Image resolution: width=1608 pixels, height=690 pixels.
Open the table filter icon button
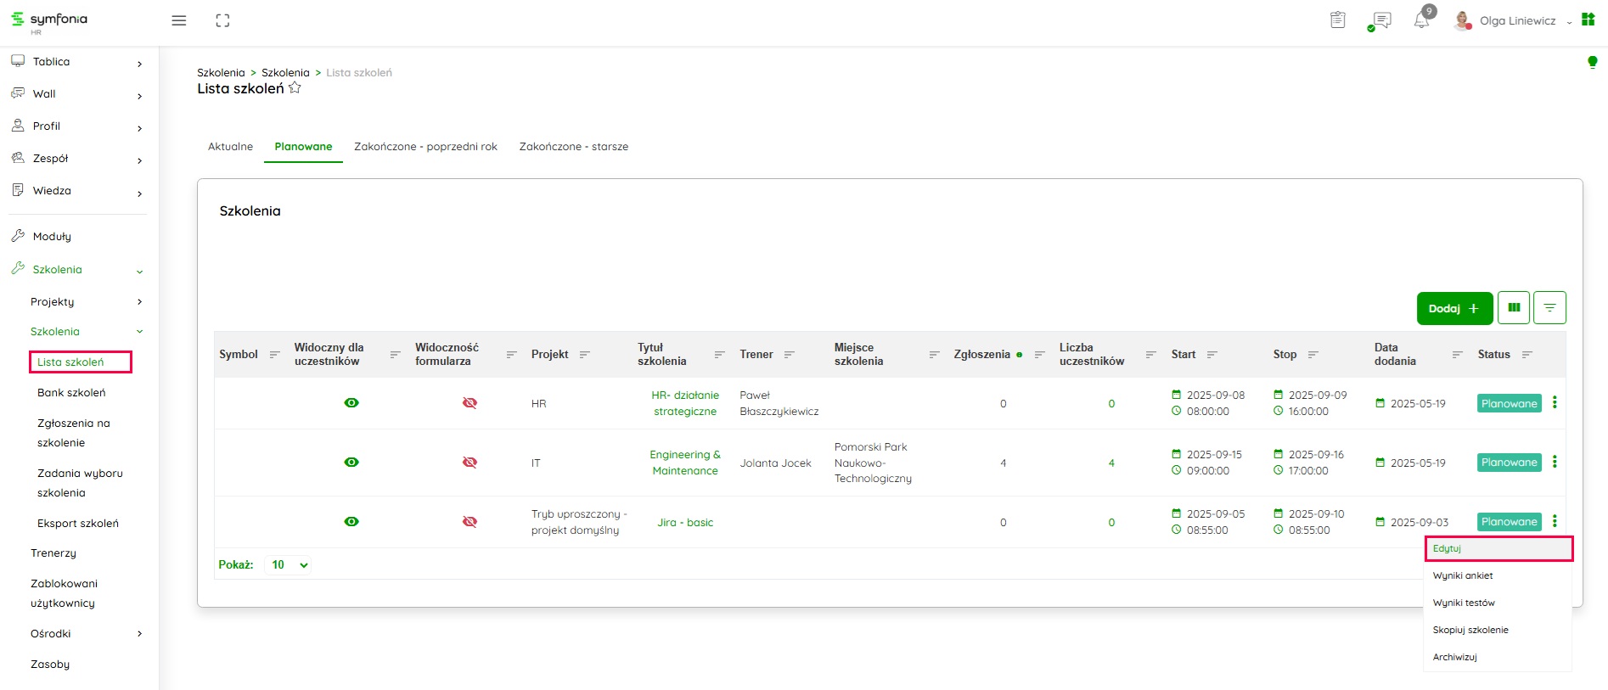coord(1549,308)
